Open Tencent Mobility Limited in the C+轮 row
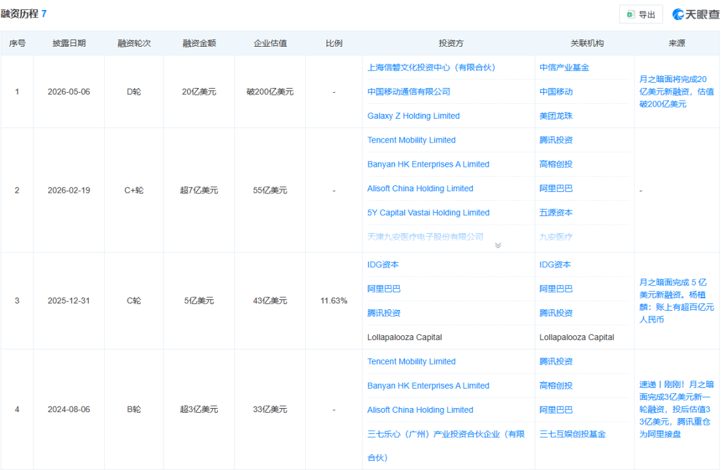The height and width of the screenshot is (470, 721). coord(411,140)
